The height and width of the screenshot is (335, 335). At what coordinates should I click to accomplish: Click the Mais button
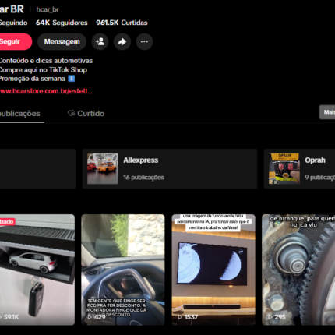click(328, 112)
